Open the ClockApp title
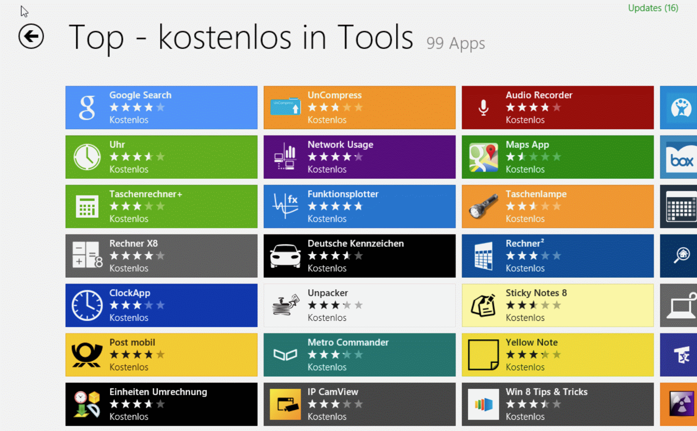Image resolution: width=697 pixels, height=431 pixels. 130,293
